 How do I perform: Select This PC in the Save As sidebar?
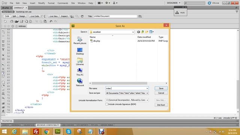click(80, 72)
